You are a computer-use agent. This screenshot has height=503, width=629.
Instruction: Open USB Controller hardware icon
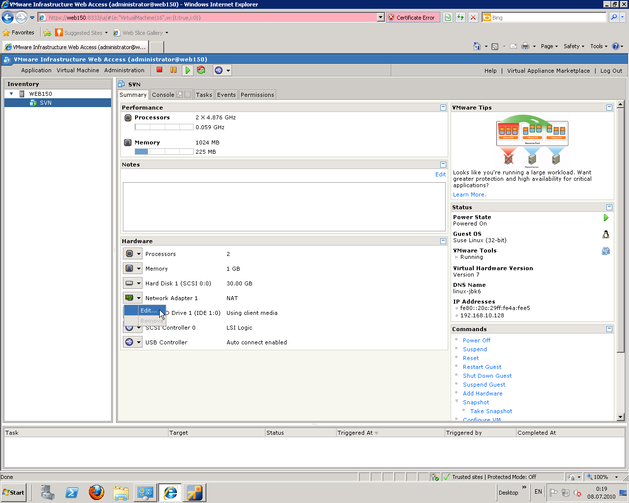129,342
